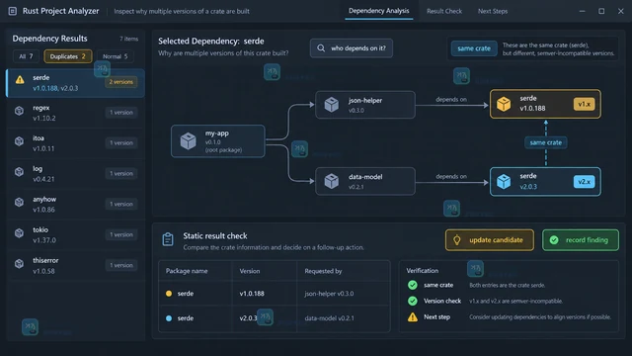632x356 pixels.
Task: Filter list by Normal 5
Action: [x=116, y=56]
